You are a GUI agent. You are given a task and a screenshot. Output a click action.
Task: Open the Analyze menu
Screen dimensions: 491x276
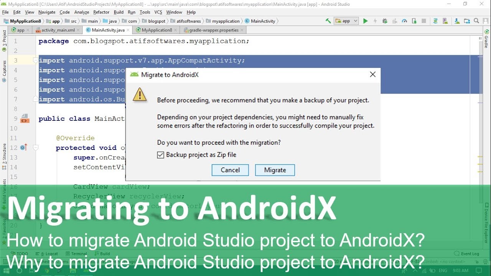click(x=82, y=12)
